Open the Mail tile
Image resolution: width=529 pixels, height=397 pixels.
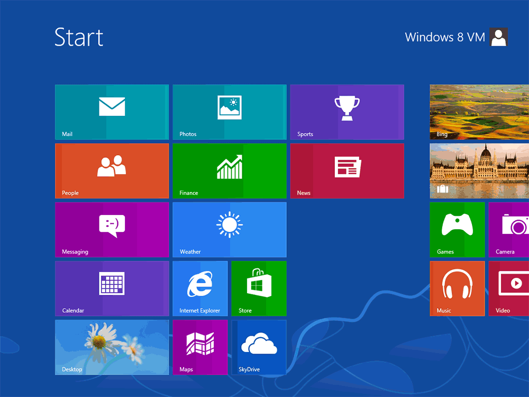pyautogui.click(x=112, y=112)
